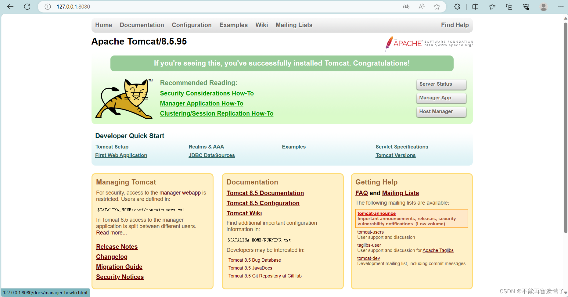The width and height of the screenshot is (568, 297).
Task: Add page to favorites star icon
Action: [437, 7]
